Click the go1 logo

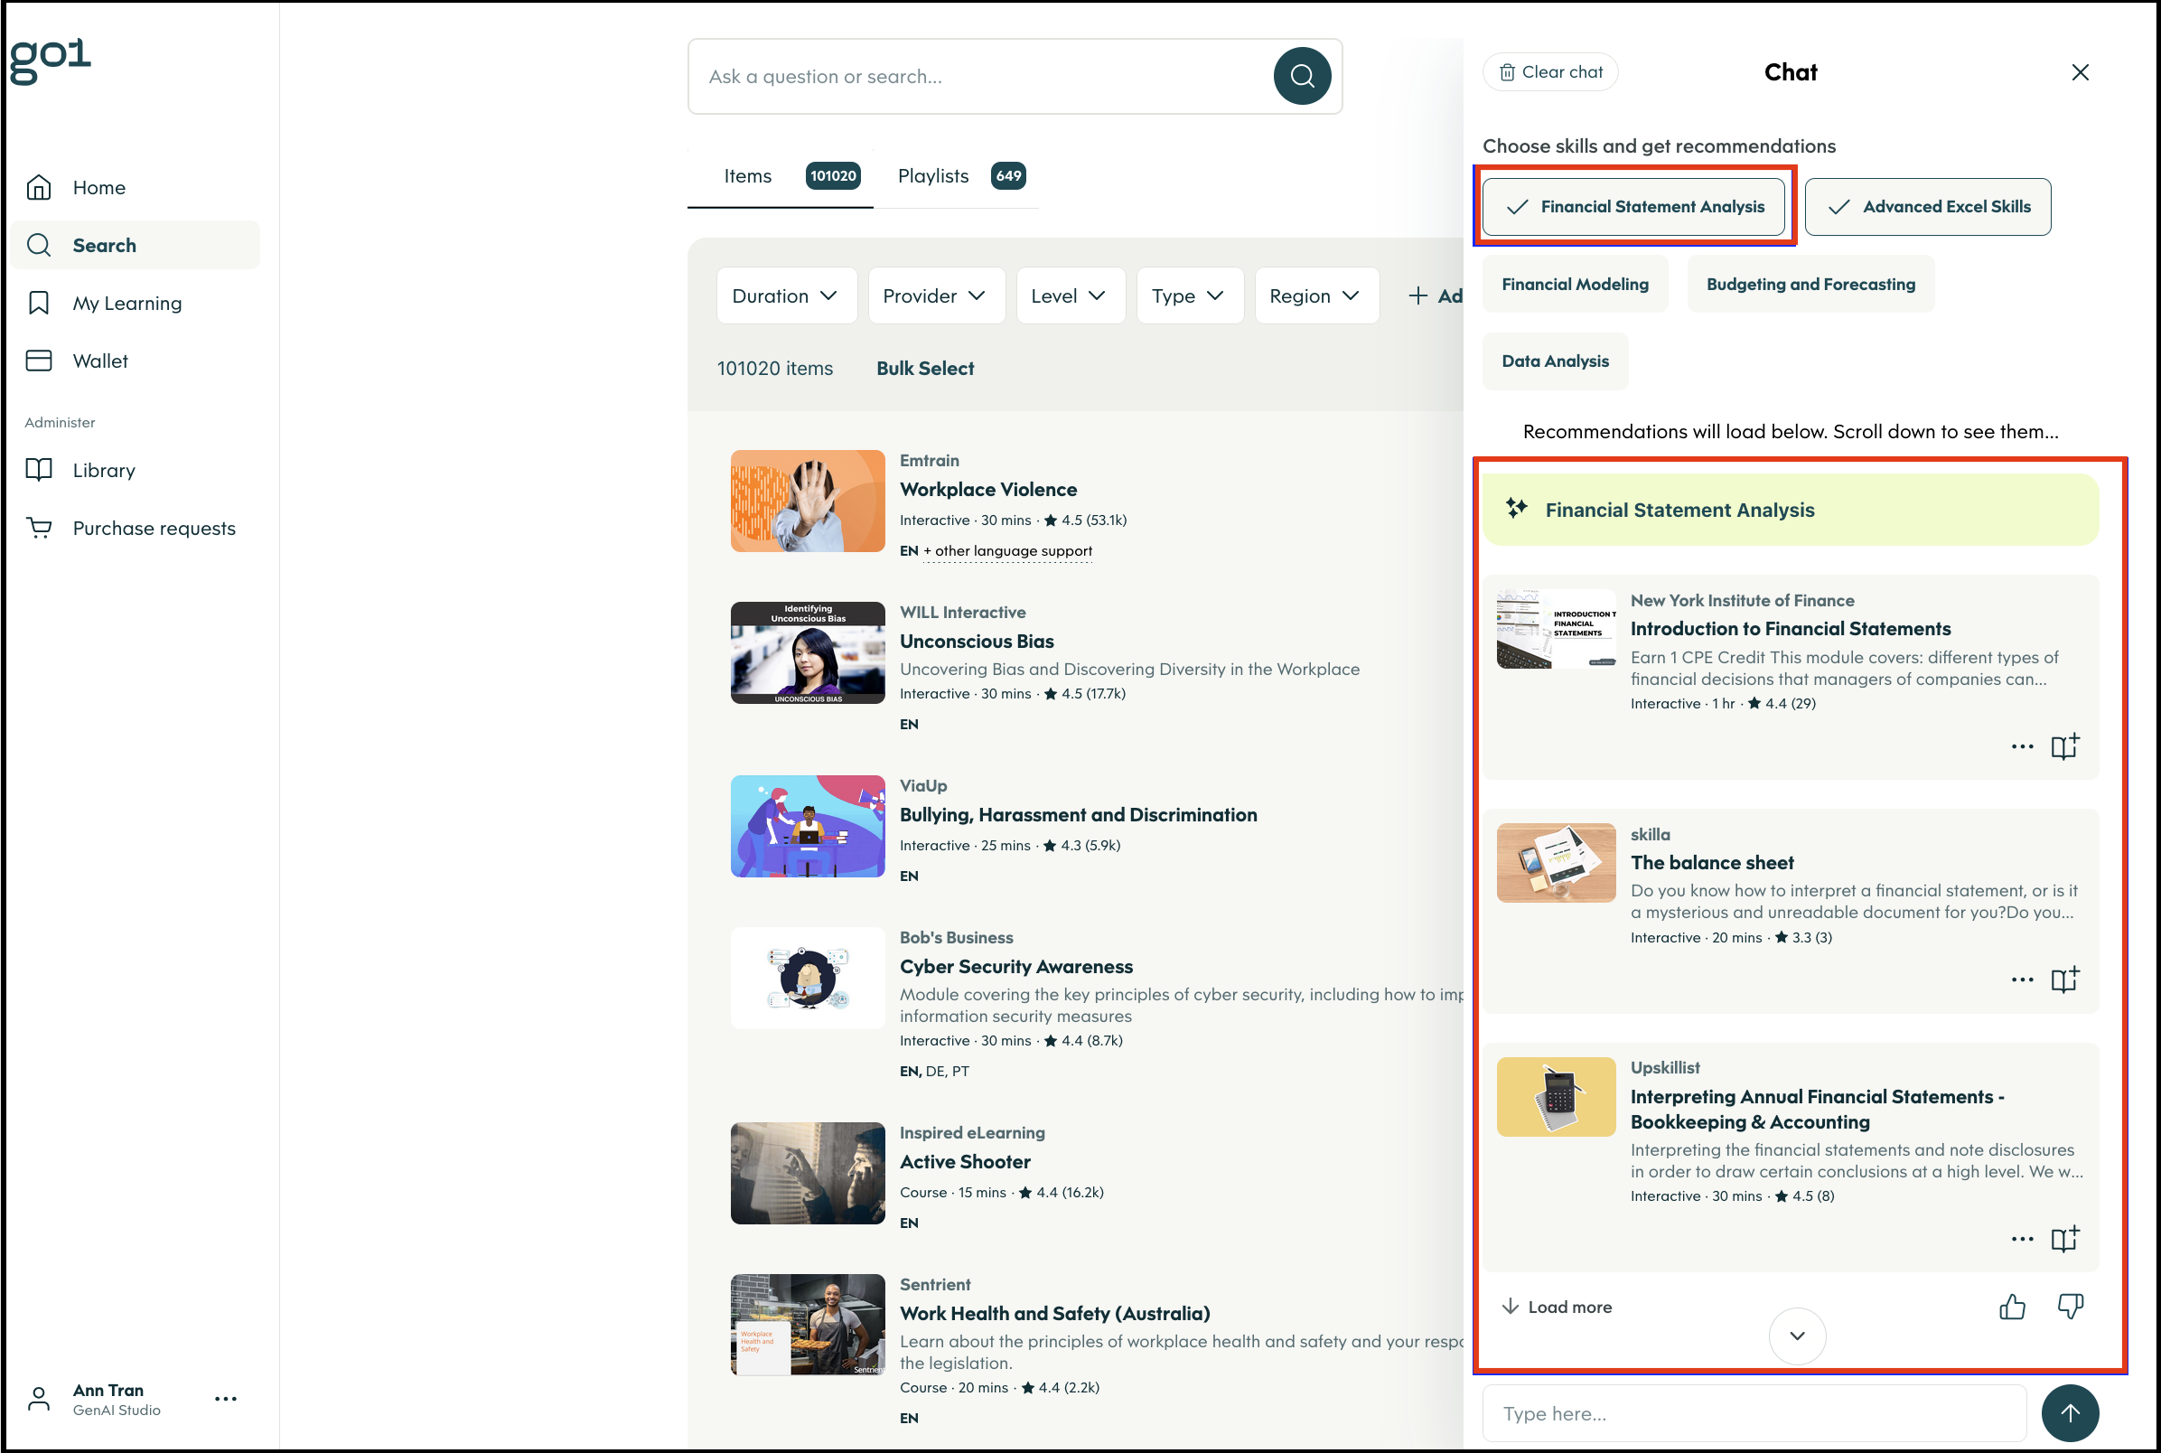51,61
